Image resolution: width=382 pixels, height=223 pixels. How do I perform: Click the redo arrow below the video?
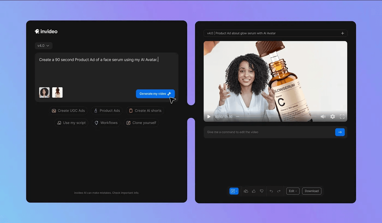279,191
